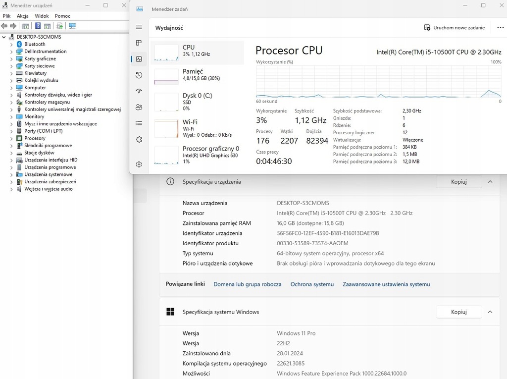
Task: Expand the Karty graficzne tree node
Action: (11, 58)
